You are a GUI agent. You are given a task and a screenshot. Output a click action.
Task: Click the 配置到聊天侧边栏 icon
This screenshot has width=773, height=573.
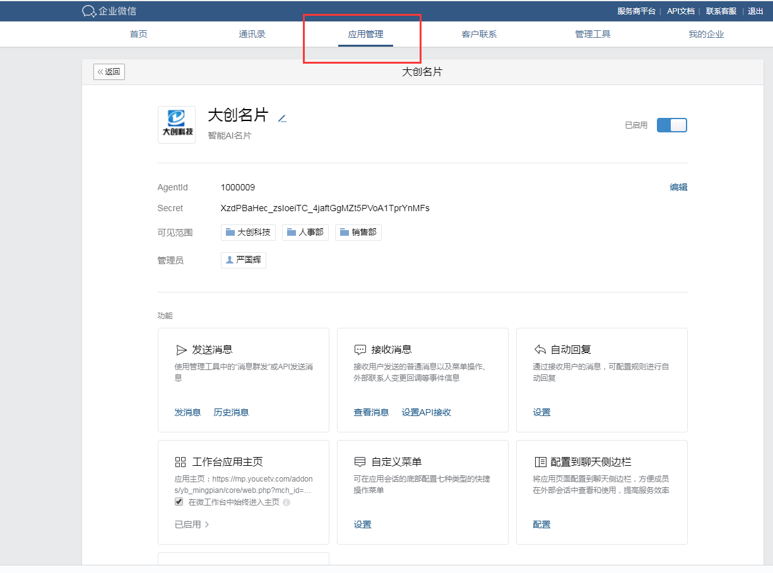540,462
